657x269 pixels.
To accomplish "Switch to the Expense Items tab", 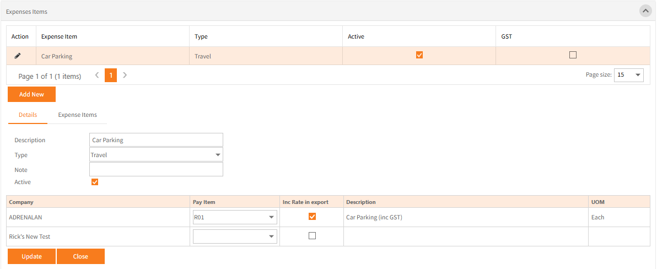I will click(x=77, y=115).
